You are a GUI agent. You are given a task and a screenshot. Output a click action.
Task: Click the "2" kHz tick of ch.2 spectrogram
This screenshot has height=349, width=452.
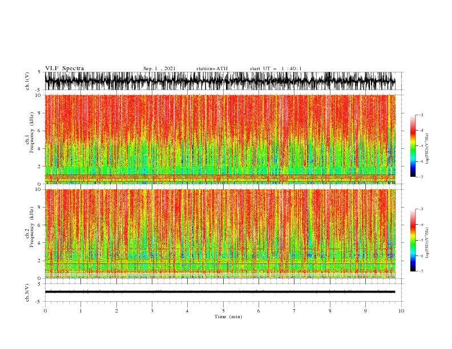click(x=40, y=261)
